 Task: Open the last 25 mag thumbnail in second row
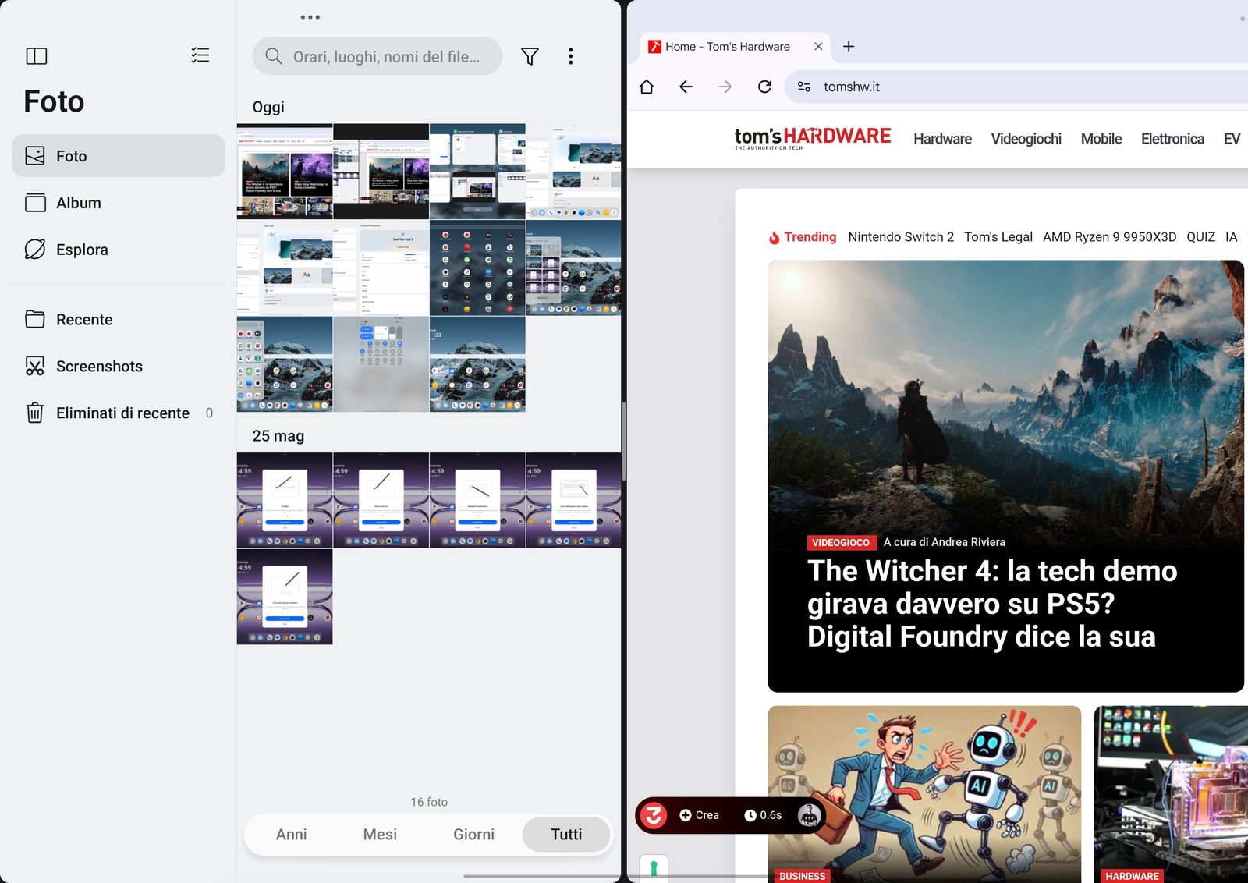click(285, 597)
